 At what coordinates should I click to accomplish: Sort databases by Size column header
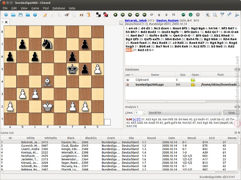tap(183, 75)
